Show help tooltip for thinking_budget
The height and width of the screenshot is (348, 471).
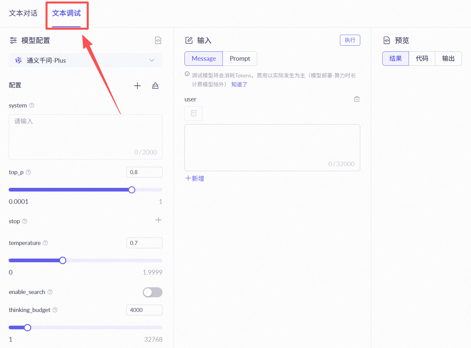click(x=55, y=310)
